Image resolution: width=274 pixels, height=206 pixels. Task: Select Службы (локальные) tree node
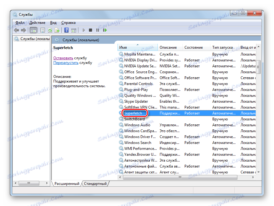32,39
